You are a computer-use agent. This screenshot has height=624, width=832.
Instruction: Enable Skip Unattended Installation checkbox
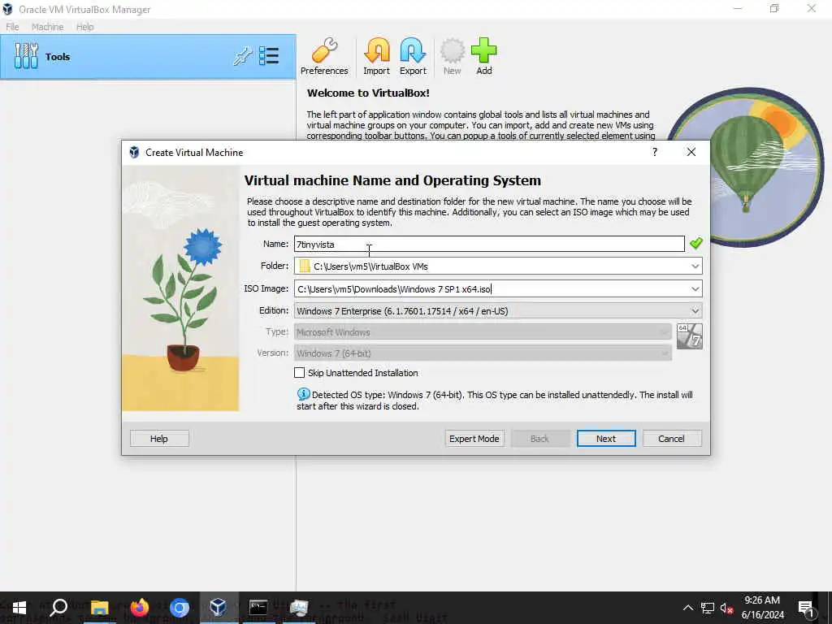pos(299,373)
